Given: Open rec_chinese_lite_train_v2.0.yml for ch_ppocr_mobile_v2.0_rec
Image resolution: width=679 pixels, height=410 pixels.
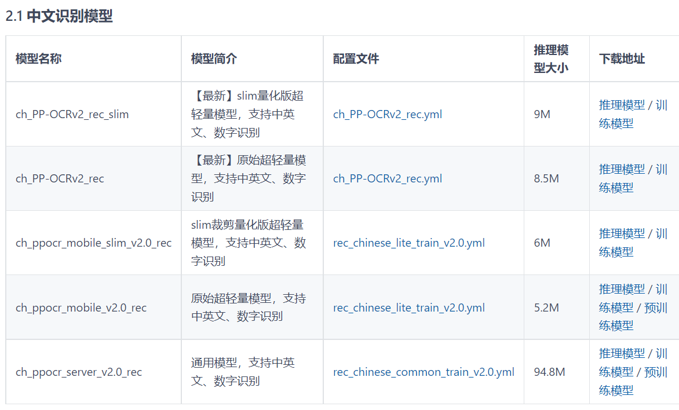Looking at the screenshot, I should [408, 307].
